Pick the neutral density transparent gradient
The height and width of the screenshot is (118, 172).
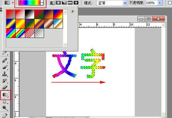pyautogui.click(x=39, y=33)
